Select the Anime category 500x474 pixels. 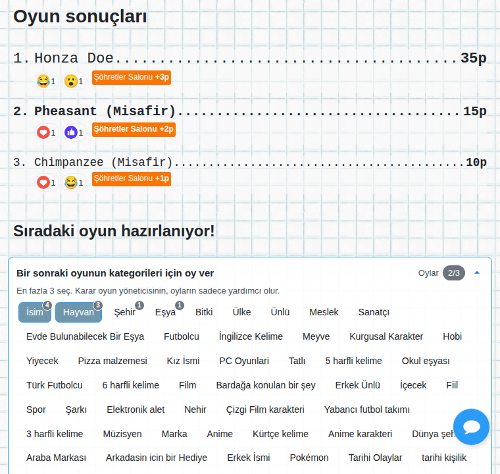pos(220,434)
